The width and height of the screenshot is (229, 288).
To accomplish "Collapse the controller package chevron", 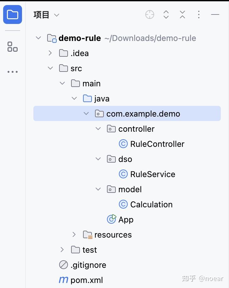I will point(98,129).
